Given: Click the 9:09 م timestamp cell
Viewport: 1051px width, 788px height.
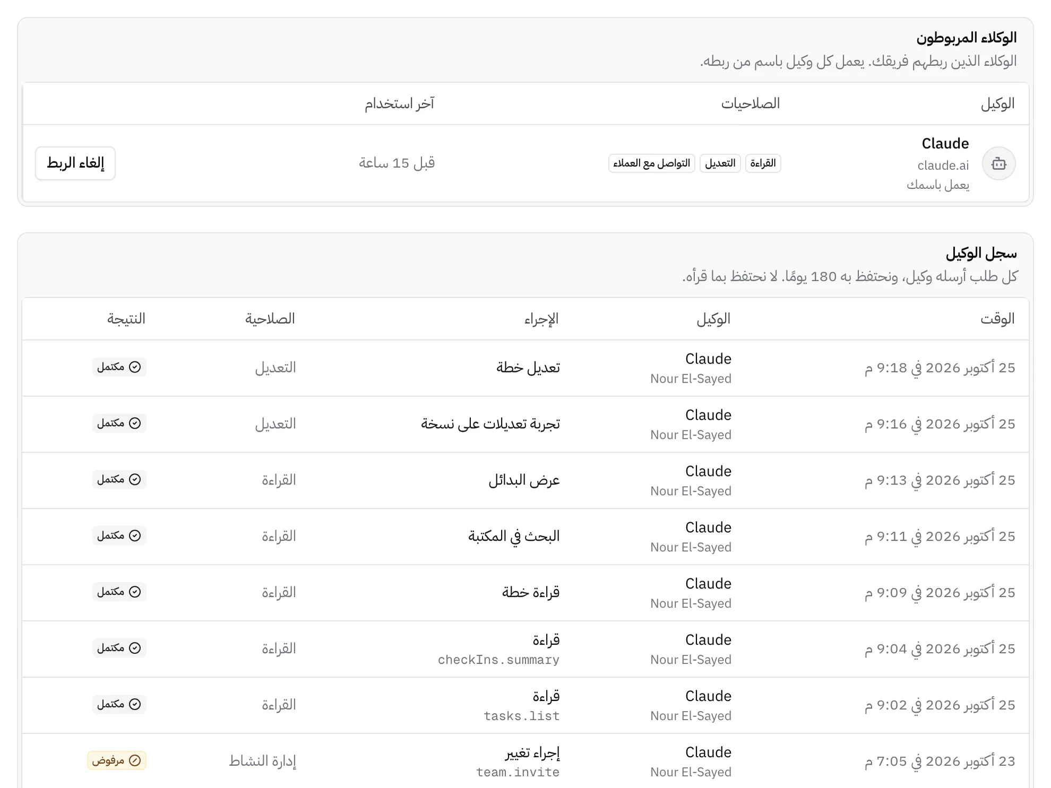Looking at the screenshot, I should [940, 593].
